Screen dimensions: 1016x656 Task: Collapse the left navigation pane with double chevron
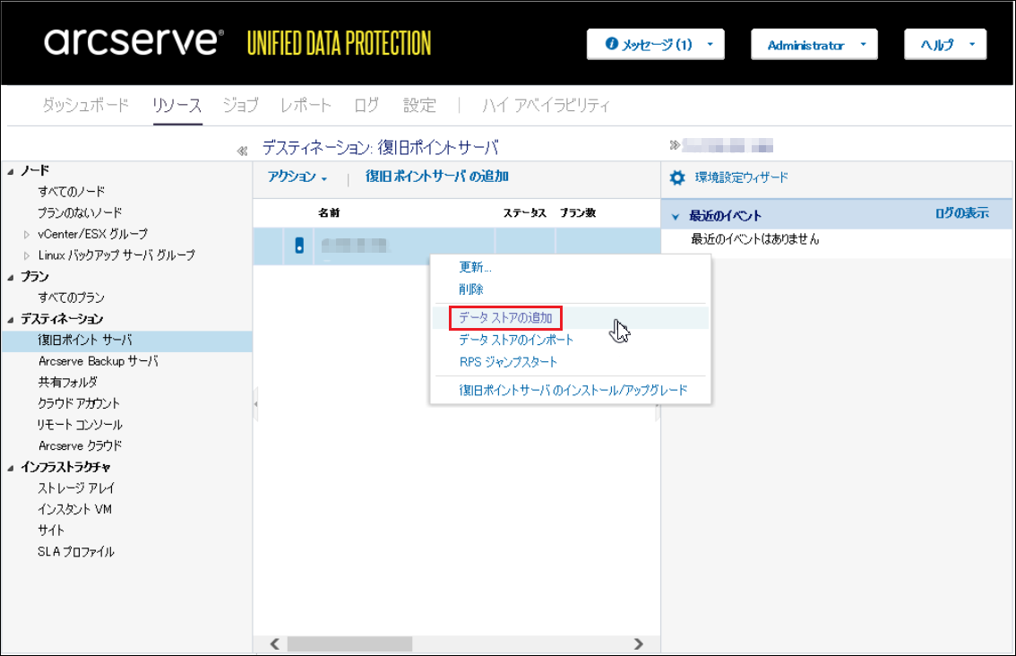pyautogui.click(x=242, y=151)
